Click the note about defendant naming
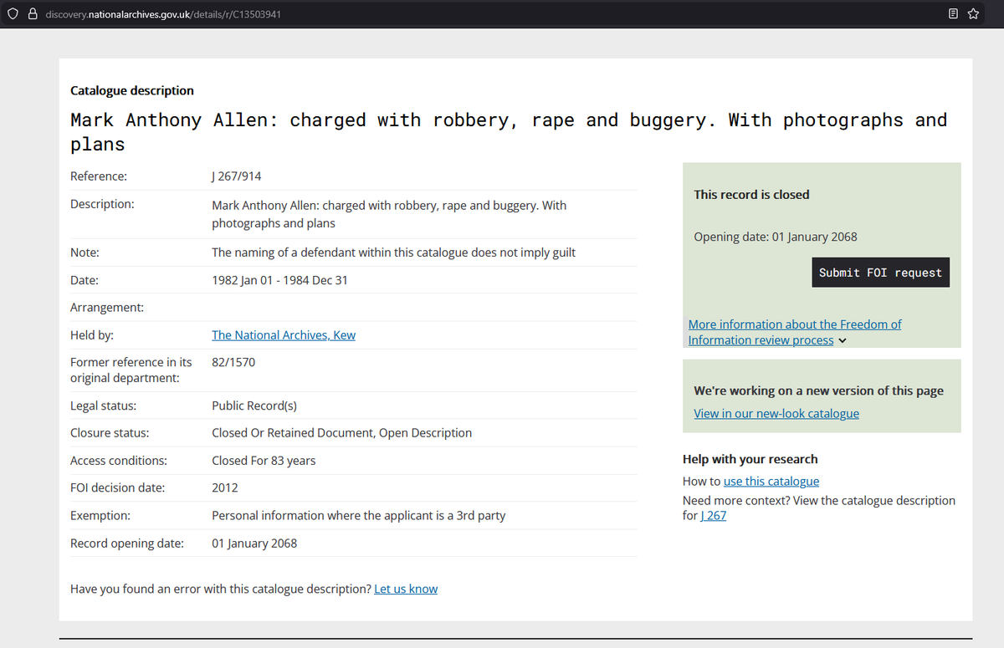This screenshot has height=648, width=1004. click(x=394, y=252)
